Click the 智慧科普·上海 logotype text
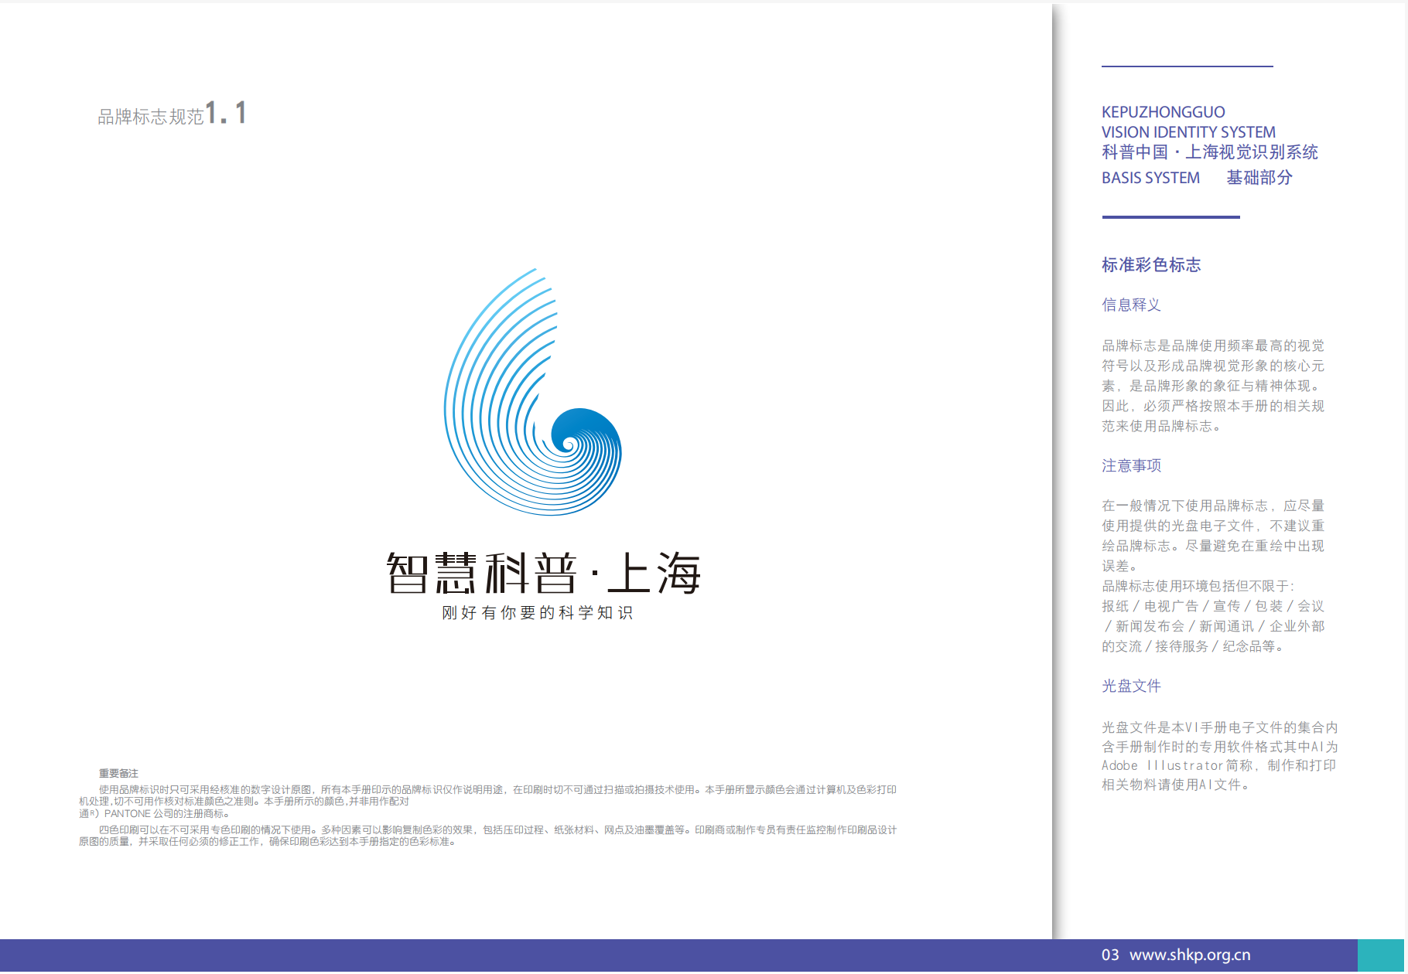Image resolution: width=1408 pixels, height=974 pixels. (543, 573)
